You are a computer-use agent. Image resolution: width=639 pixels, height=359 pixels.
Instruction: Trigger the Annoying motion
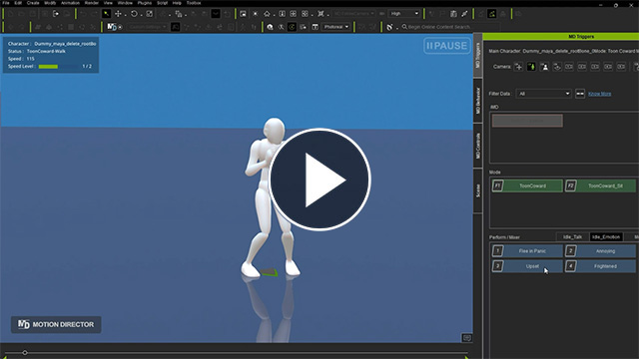tap(600, 251)
